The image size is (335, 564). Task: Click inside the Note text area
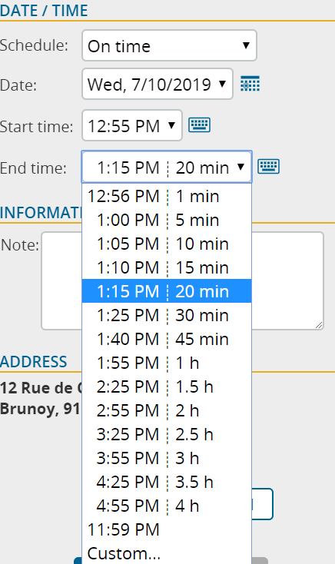(x=287, y=280)
